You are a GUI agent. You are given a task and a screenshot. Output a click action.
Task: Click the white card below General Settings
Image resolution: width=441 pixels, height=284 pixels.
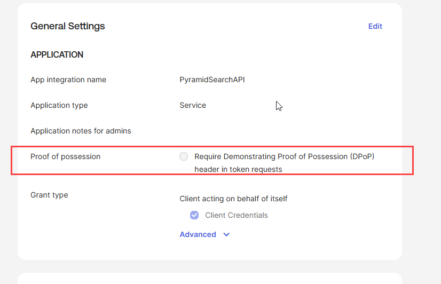point(209,279)
